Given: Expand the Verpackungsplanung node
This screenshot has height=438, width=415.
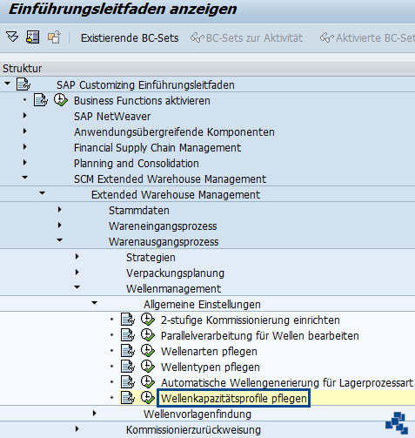Looking at the screenshot, I should pyautogui.click(x=77, y=273).
